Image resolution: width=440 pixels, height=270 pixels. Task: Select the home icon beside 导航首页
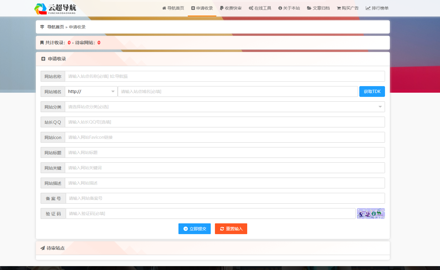164,8
